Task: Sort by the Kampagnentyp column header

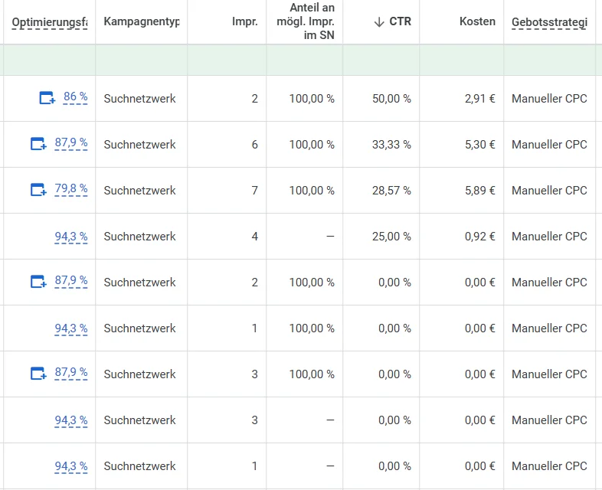Action: 141,21
